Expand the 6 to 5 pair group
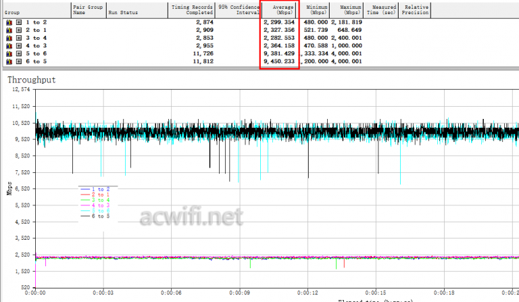Image resolution: width=519 pixels, height=302 pixels. coord(19,61)
